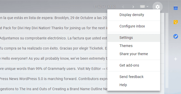Go to newer emails with left arrow

(123, 7)
